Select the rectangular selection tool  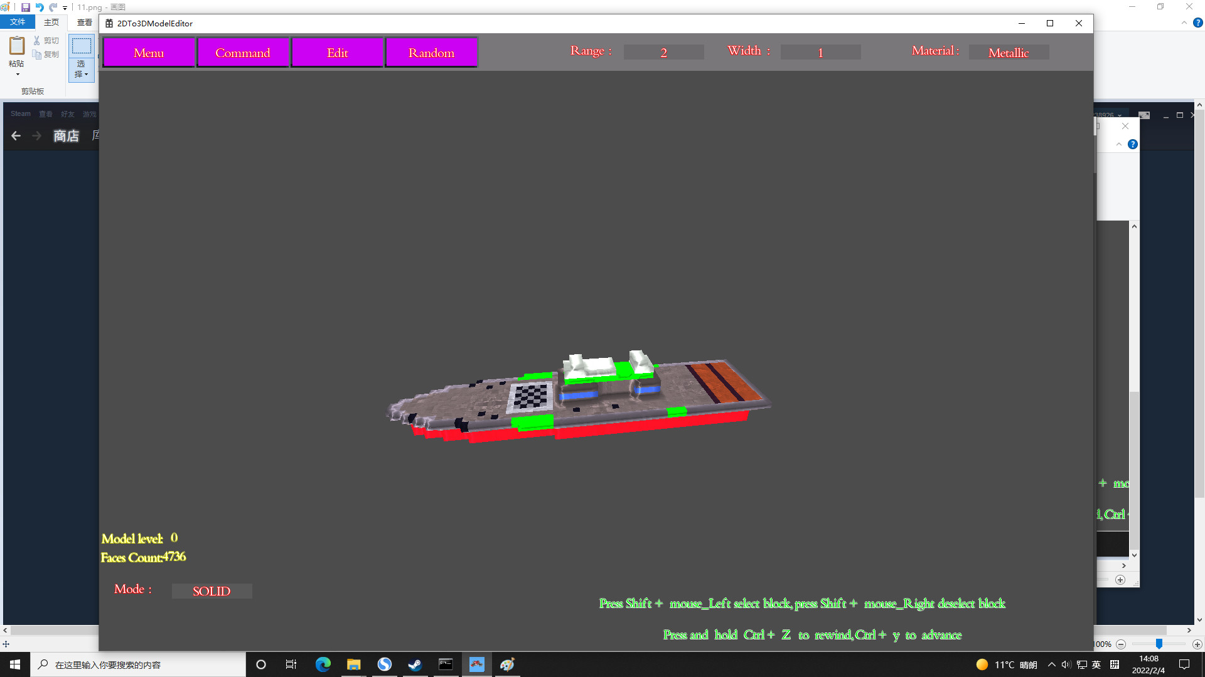tap(81, 45)
